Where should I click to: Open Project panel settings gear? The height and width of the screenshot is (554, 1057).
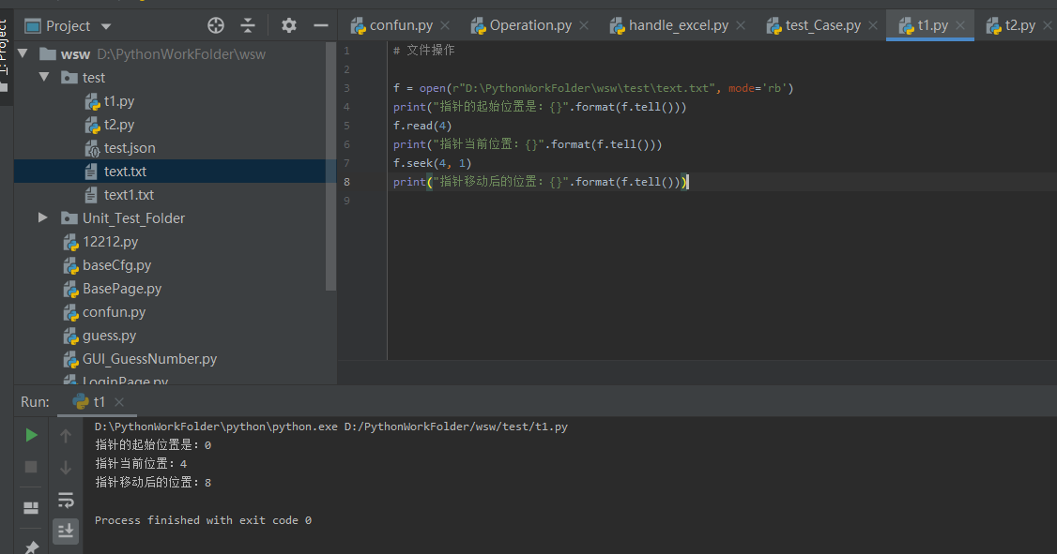tap(289, 25)
